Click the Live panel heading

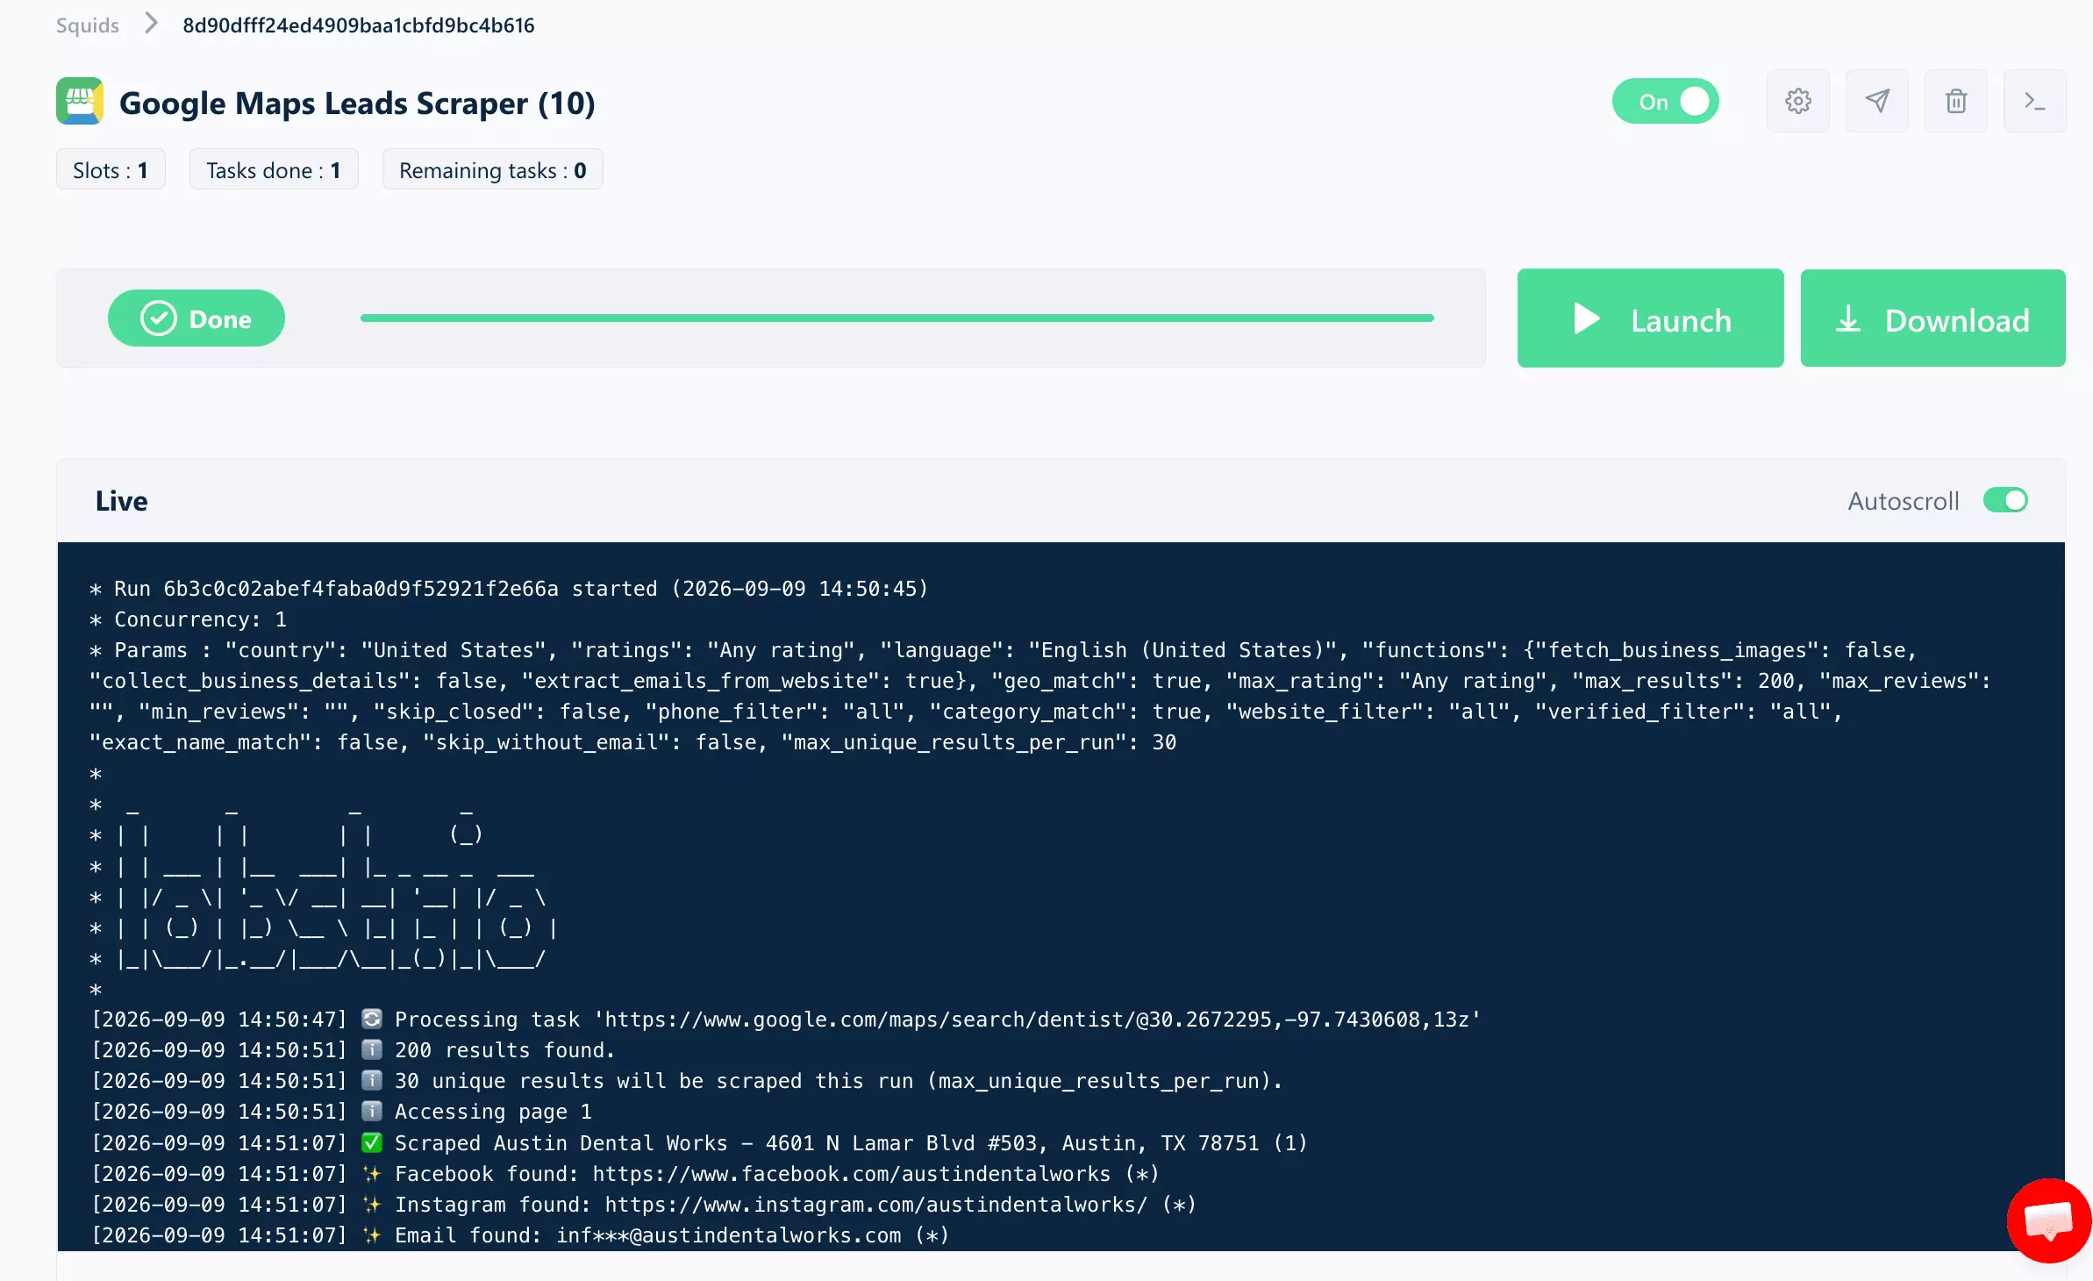coord(121,501)
